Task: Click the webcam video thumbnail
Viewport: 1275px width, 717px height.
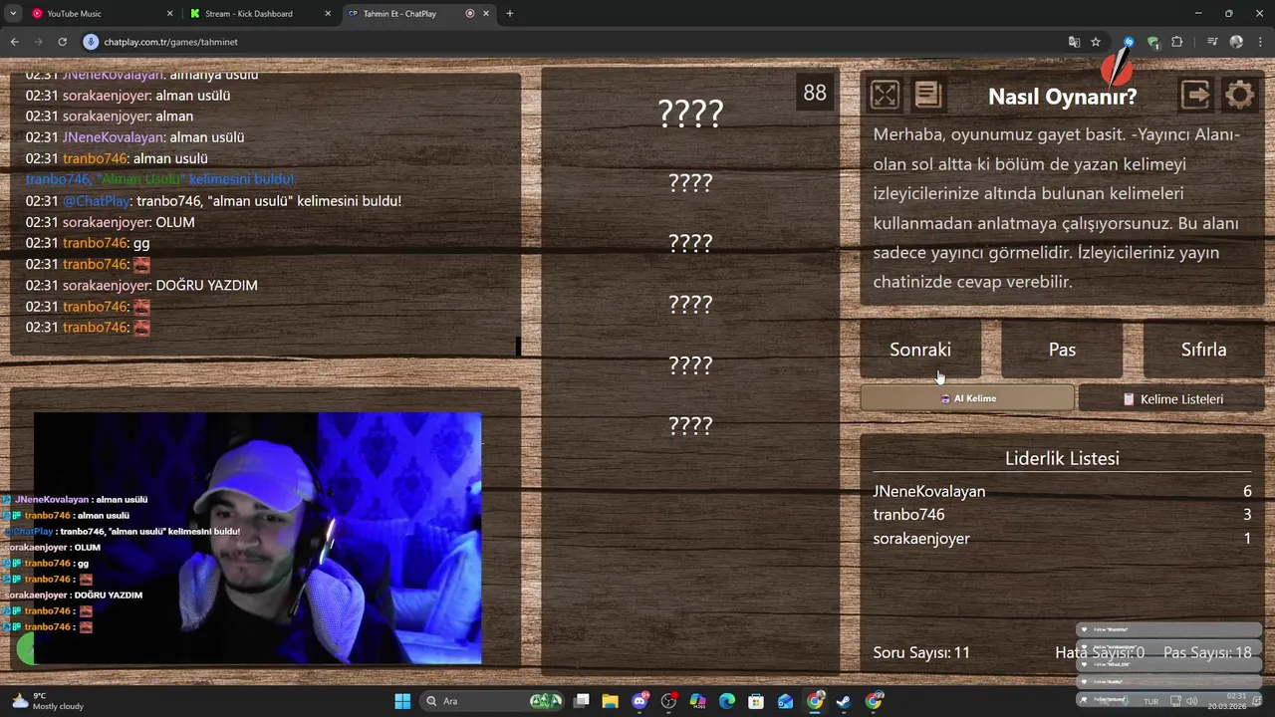Action: coord(257,538)
